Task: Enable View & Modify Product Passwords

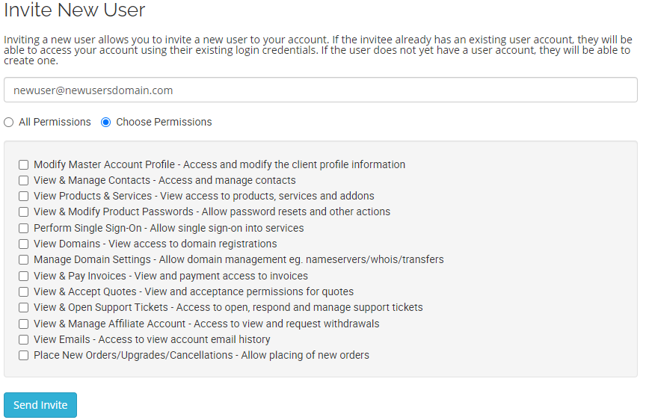Action: [24, 212]
